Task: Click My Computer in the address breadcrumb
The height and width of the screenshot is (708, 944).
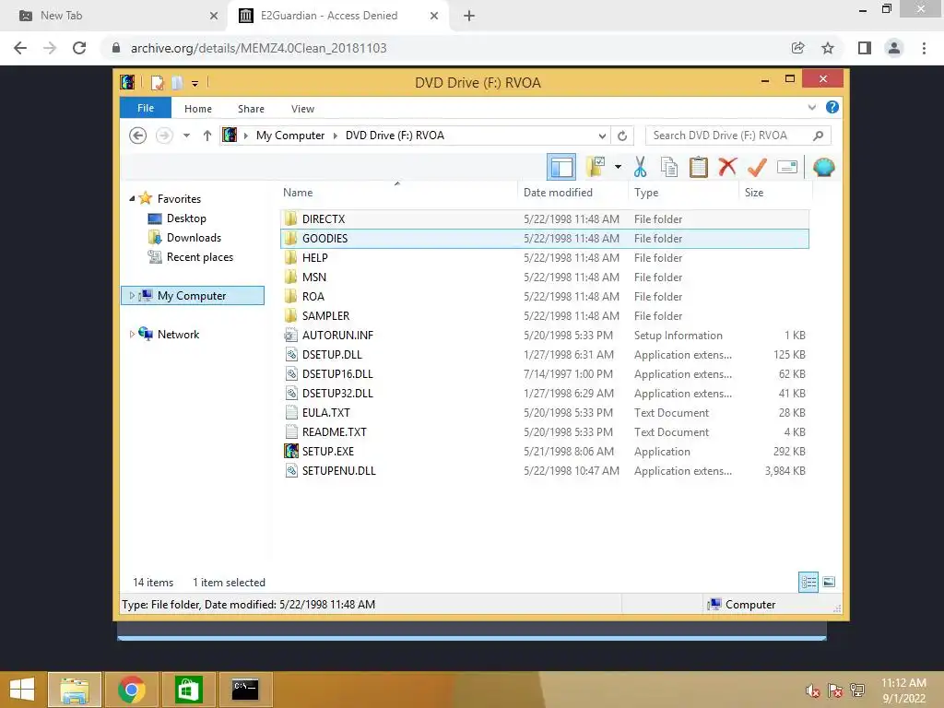Action: pyautogui.click(x=290, y=136)
